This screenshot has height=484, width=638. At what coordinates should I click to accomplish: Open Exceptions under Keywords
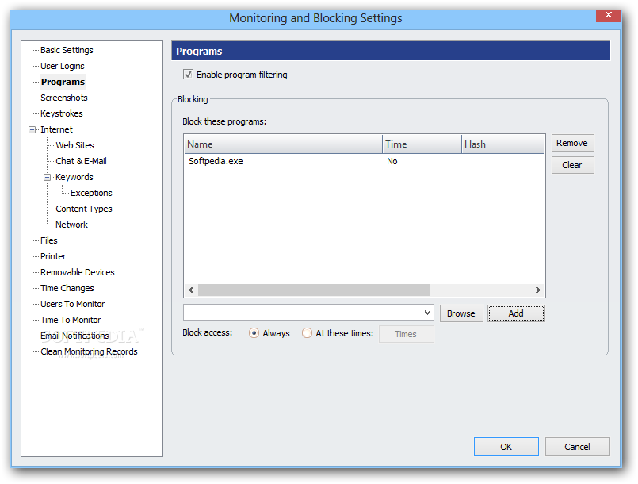91,193
